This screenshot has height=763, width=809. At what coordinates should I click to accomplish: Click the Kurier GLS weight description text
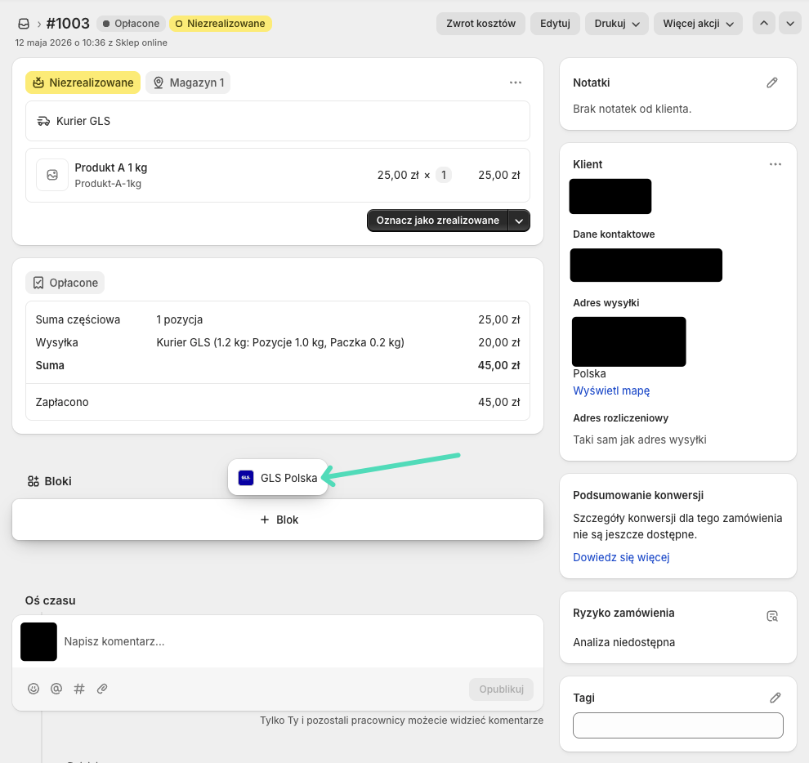coord(280,342)
